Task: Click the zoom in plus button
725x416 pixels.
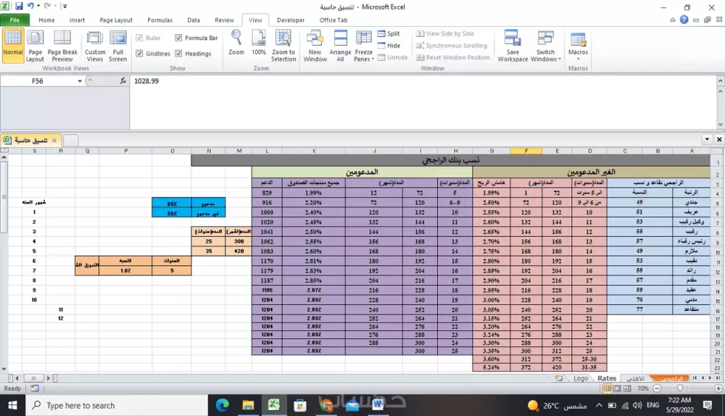Action: [718, 388]
